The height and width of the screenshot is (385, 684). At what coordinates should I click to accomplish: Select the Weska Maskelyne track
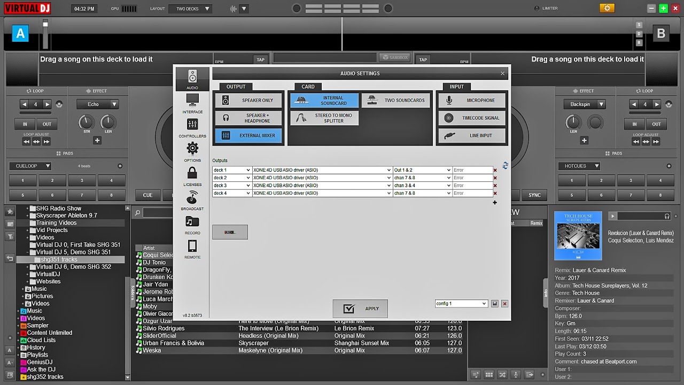tap(299, 350)
